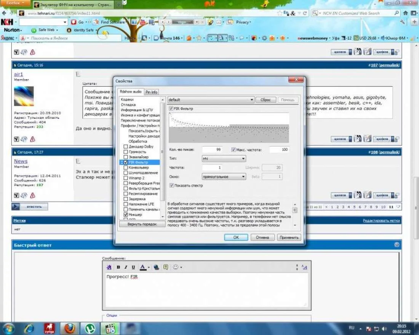Image resolution: width=419 pixels, height=335 pixels.
Task: Open the smiley picker in reply editor
Action: click(175, 267)
